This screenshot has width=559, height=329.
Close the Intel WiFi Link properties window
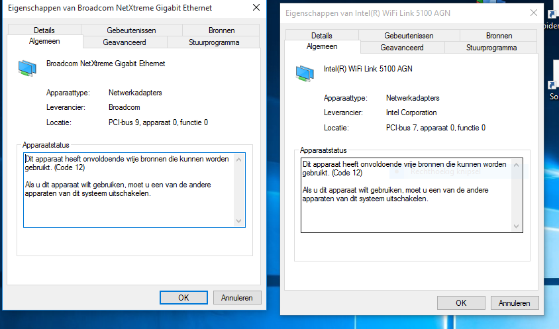[x=534, y=13]
